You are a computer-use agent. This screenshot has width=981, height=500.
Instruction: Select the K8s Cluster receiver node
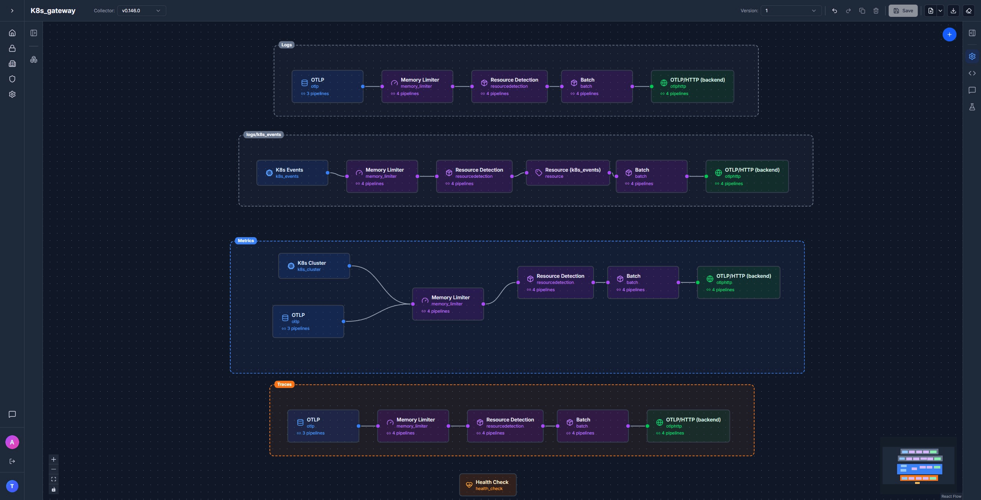pyautogui.click(x=314, y=266)
